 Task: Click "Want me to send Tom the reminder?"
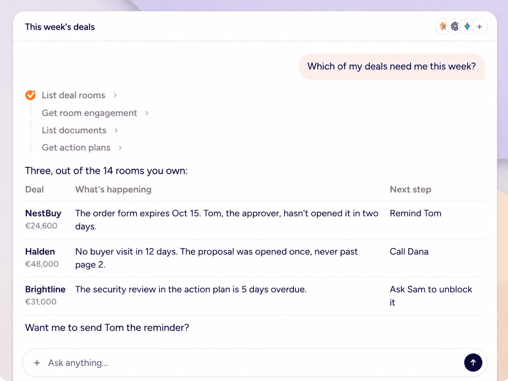click(x=107, y=328)
